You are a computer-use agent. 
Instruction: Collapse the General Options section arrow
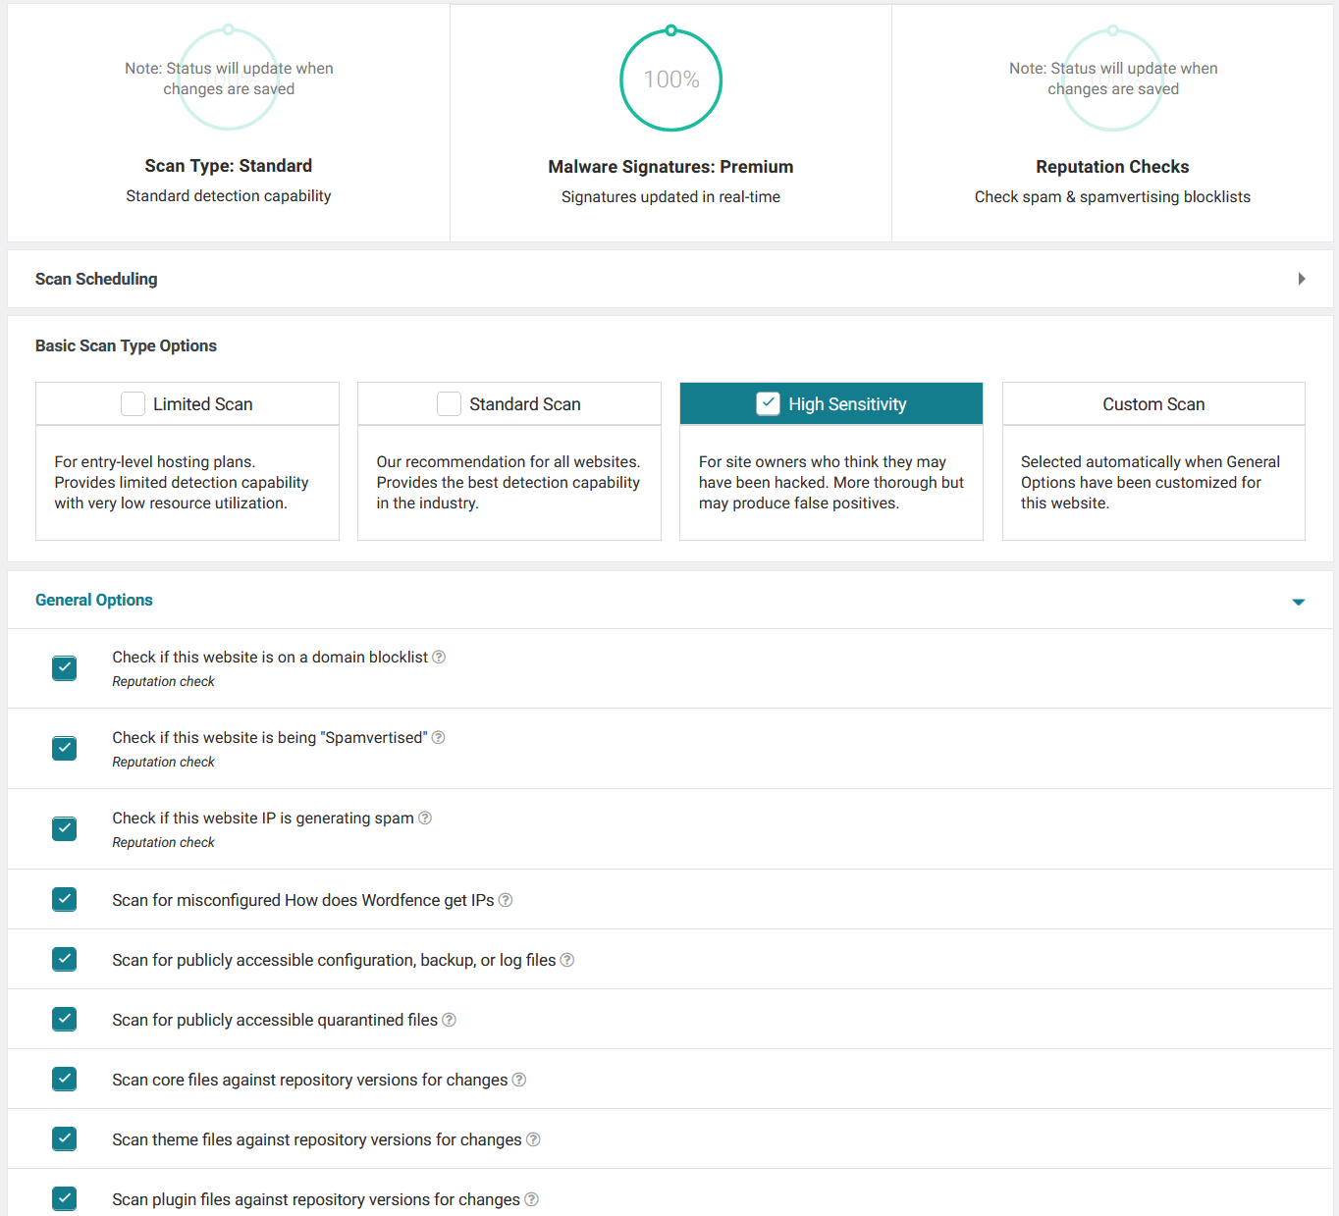pyautogui.click(x=1299, y=602)
